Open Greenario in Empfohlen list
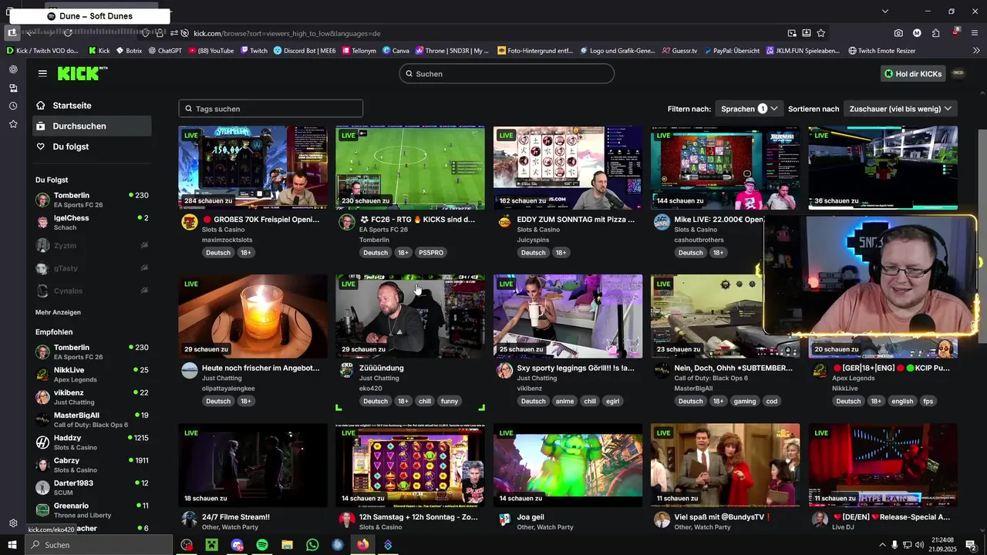The image size is (987, 555). pyautogui.click(x=92, y=510)
